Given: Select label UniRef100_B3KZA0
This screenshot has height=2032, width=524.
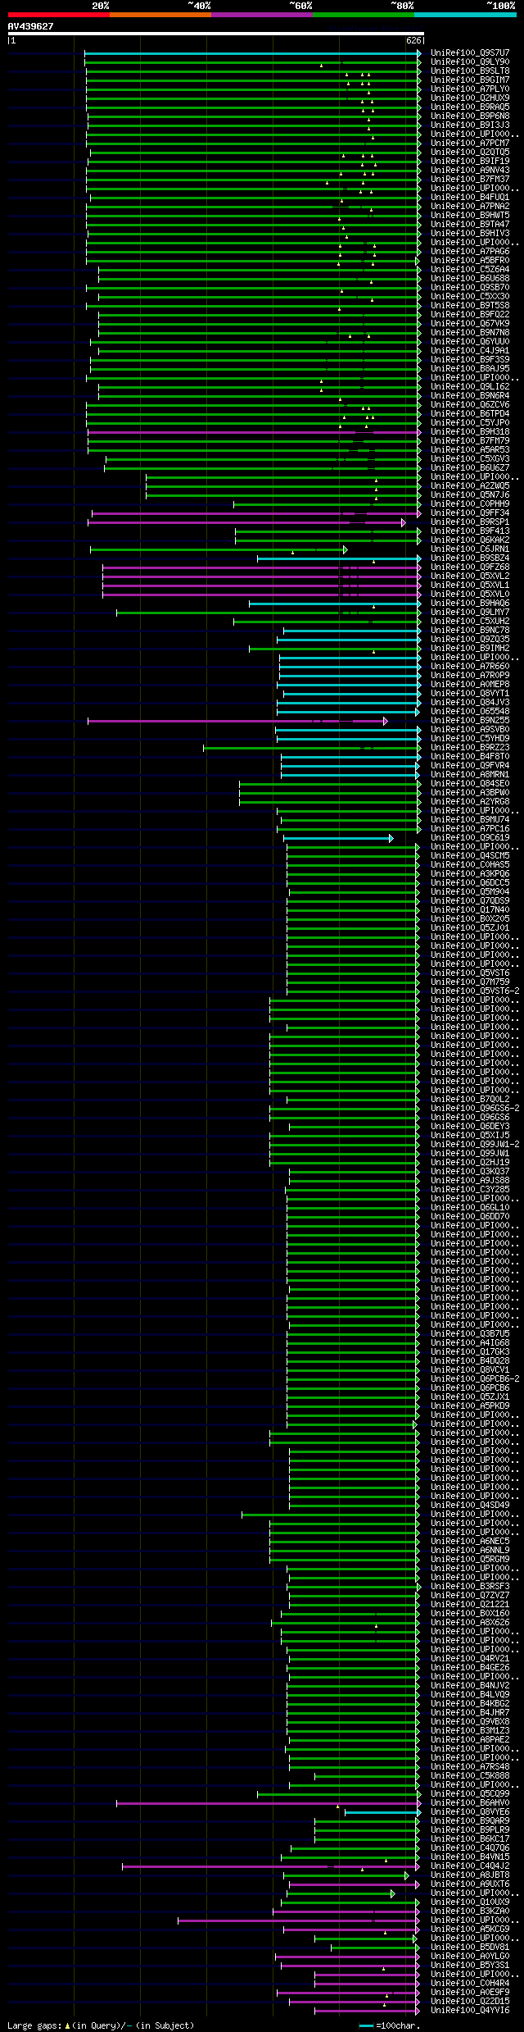Looking at the screenshot, I should (x=470, y=1911).
